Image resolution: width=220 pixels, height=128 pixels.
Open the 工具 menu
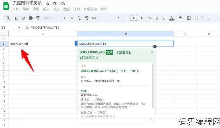click(77, 9)
